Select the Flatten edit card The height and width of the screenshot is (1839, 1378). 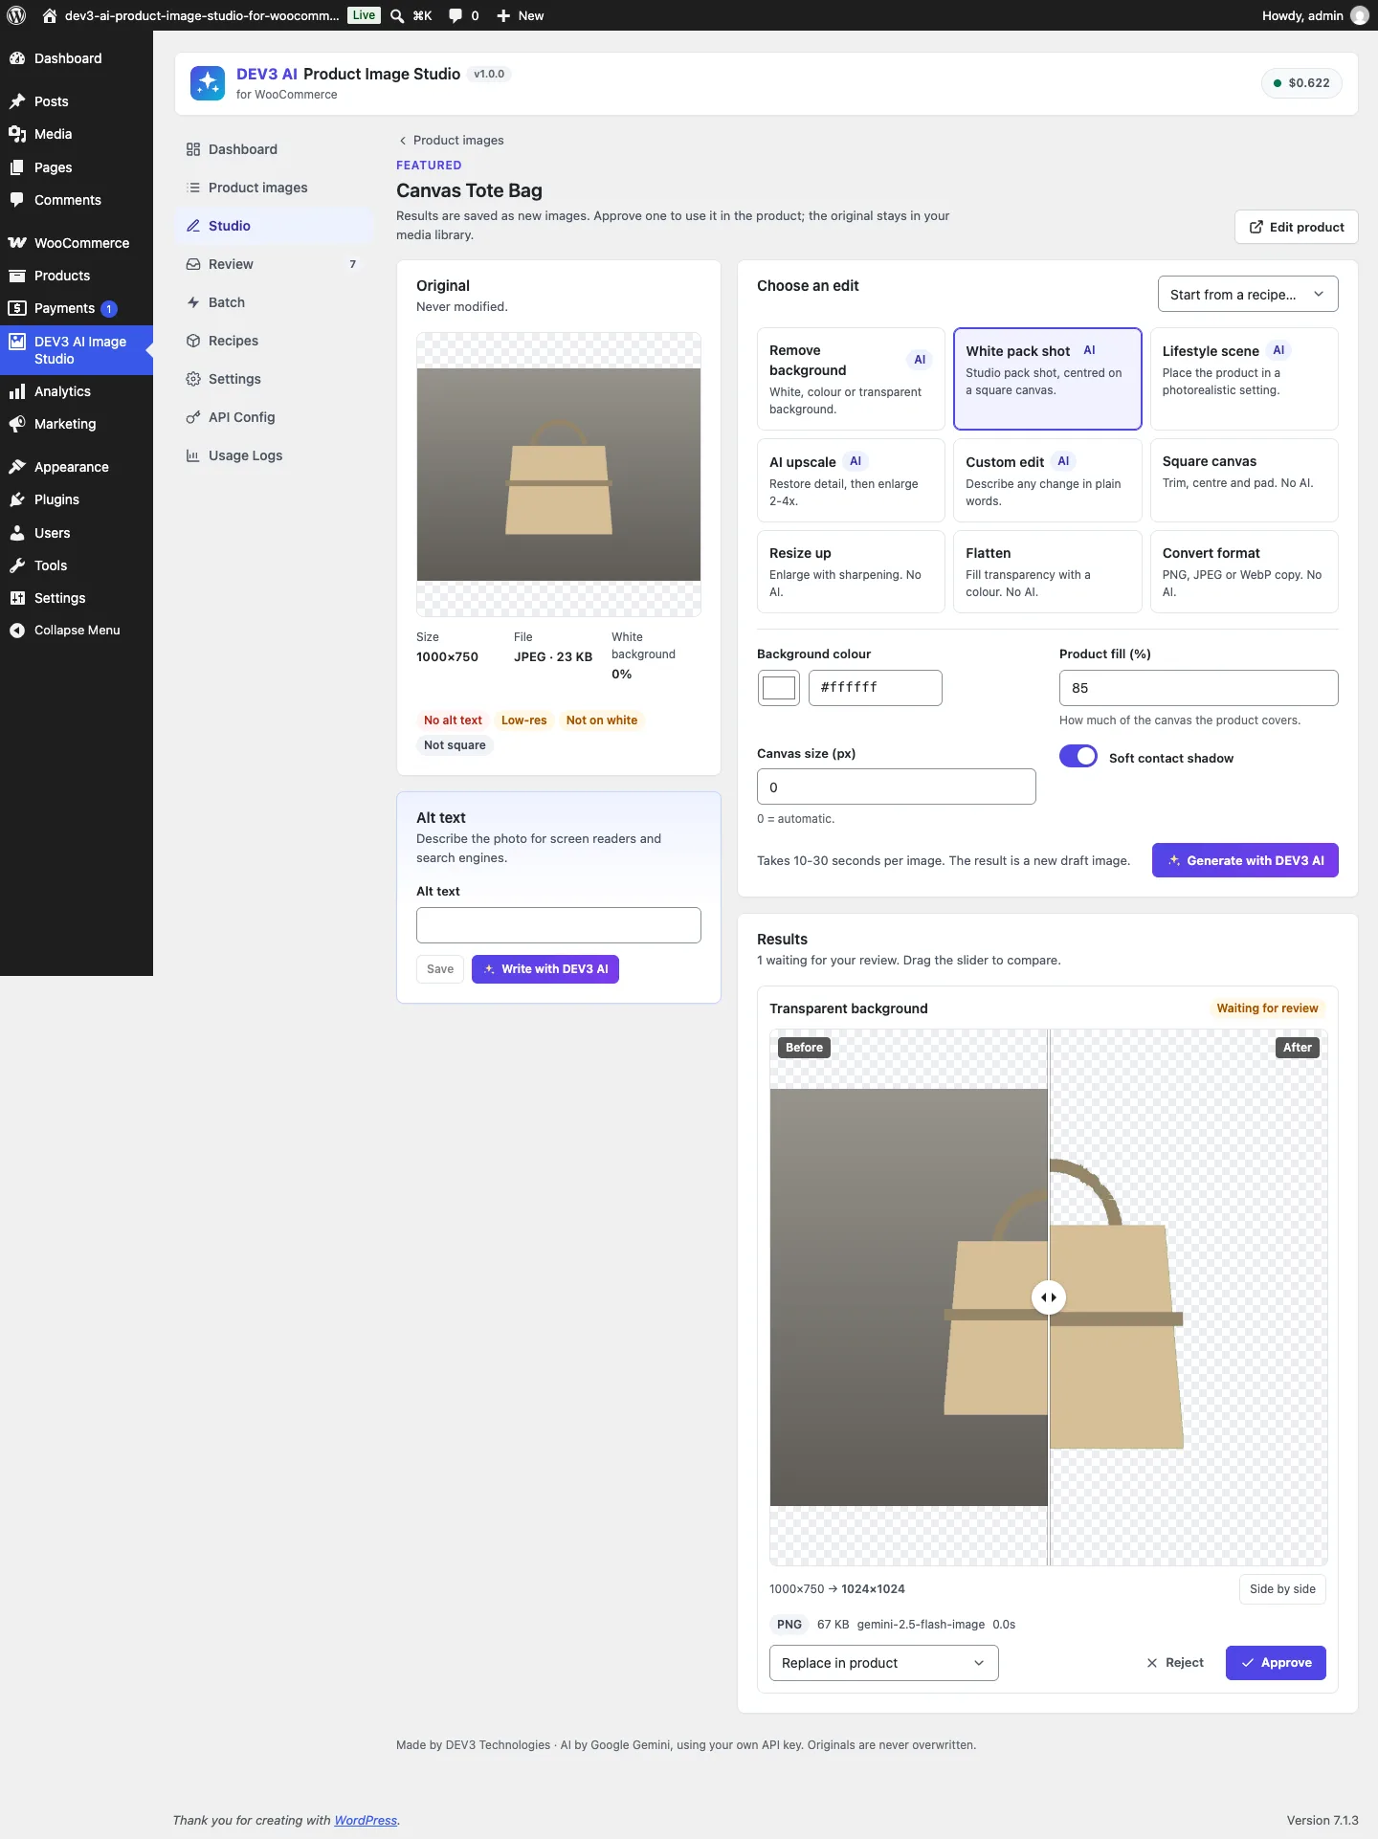[x=1047, y=571]
